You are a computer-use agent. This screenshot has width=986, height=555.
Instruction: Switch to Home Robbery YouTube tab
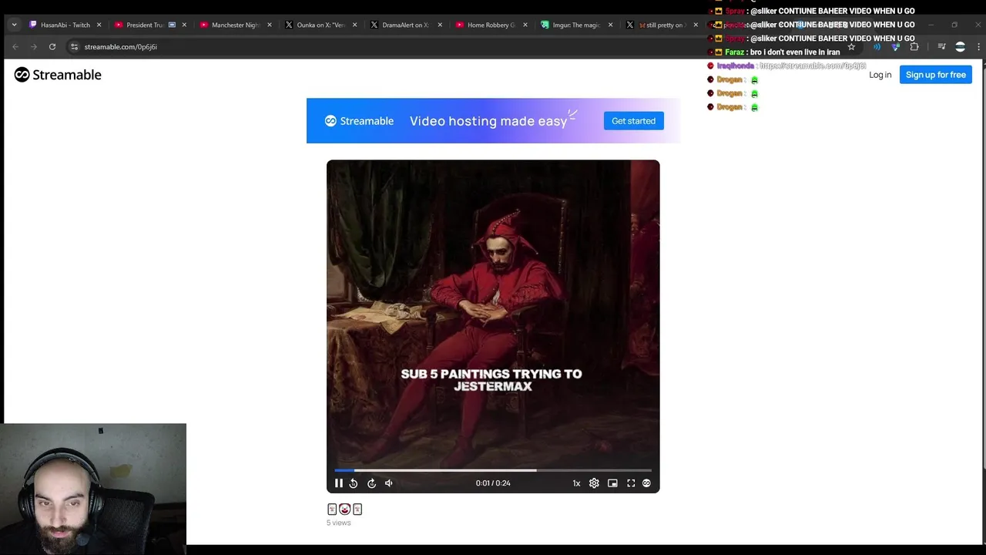pos(491,25)
